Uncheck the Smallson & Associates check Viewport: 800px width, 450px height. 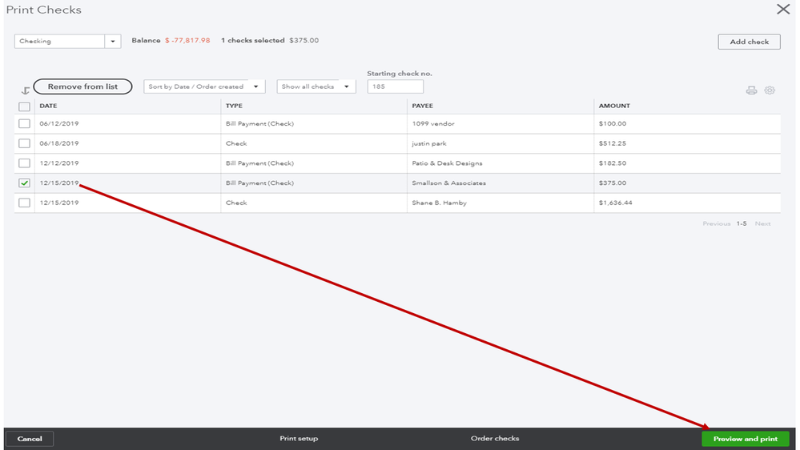24,183
